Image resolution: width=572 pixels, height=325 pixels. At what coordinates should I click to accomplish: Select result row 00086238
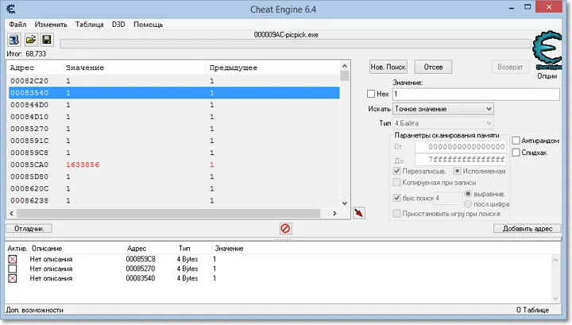[x=174, y=200]
